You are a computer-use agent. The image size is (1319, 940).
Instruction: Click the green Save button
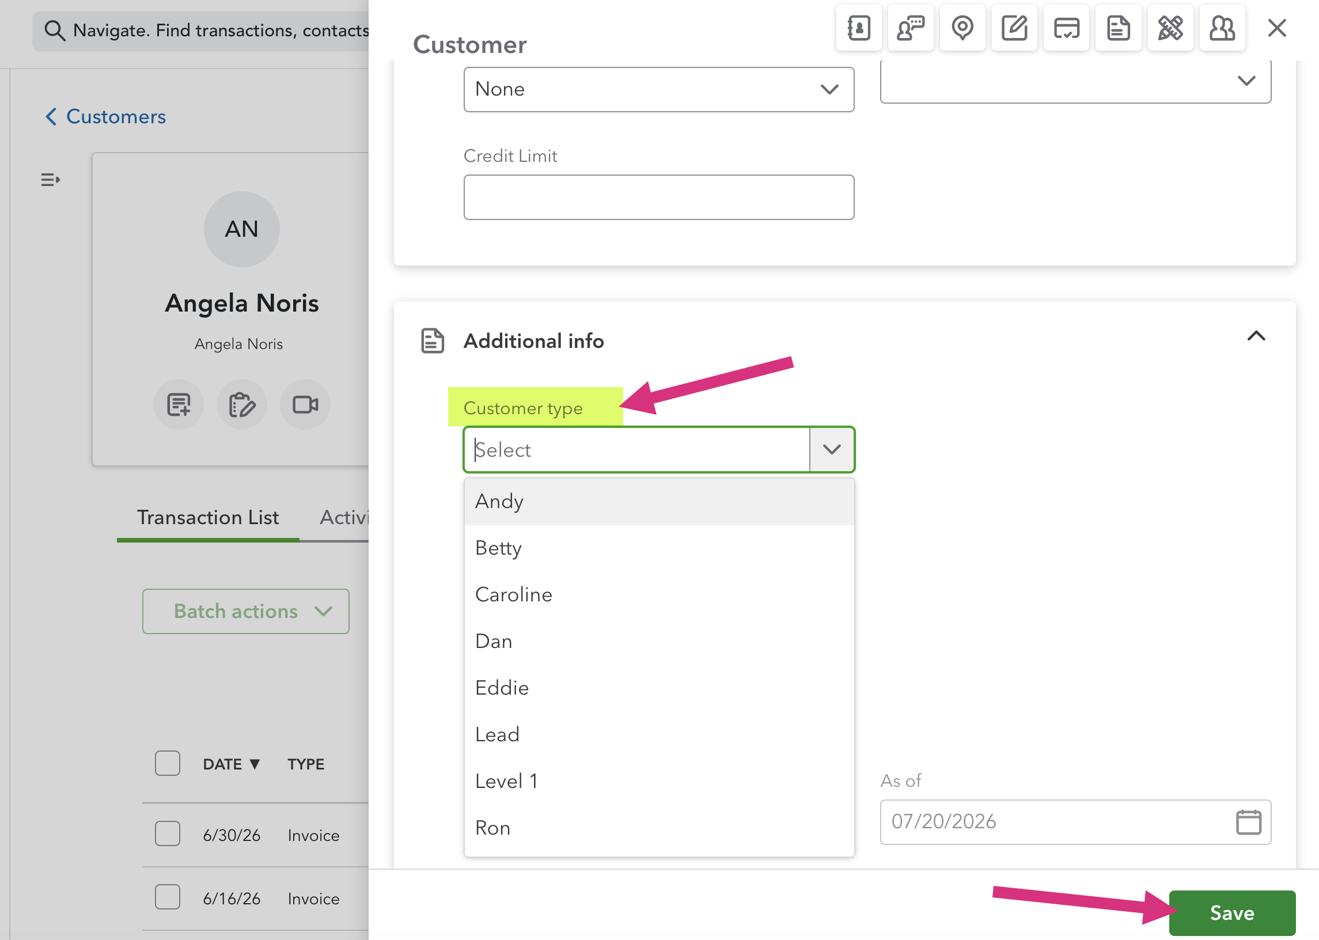(x=1232, y=913)
